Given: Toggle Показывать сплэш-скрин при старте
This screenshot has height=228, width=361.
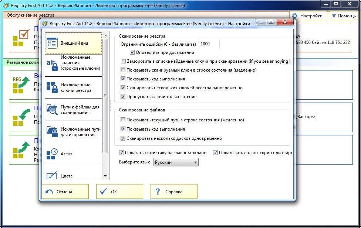Looking at the screenshot, I should (215, 152).
